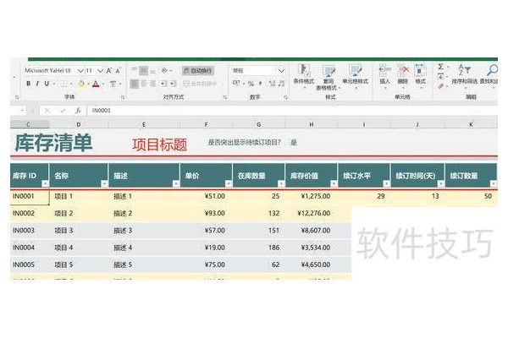This screenshot has width=508, height=338.
Task: Toggle italic formatting
Action: tap(37, 84)
